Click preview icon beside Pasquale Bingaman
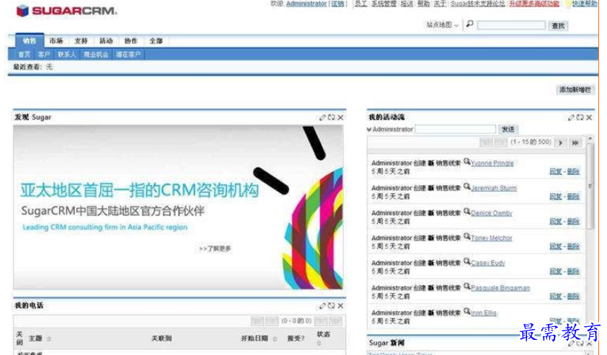Viewport: 607px width, 355px height. point(467,286)
